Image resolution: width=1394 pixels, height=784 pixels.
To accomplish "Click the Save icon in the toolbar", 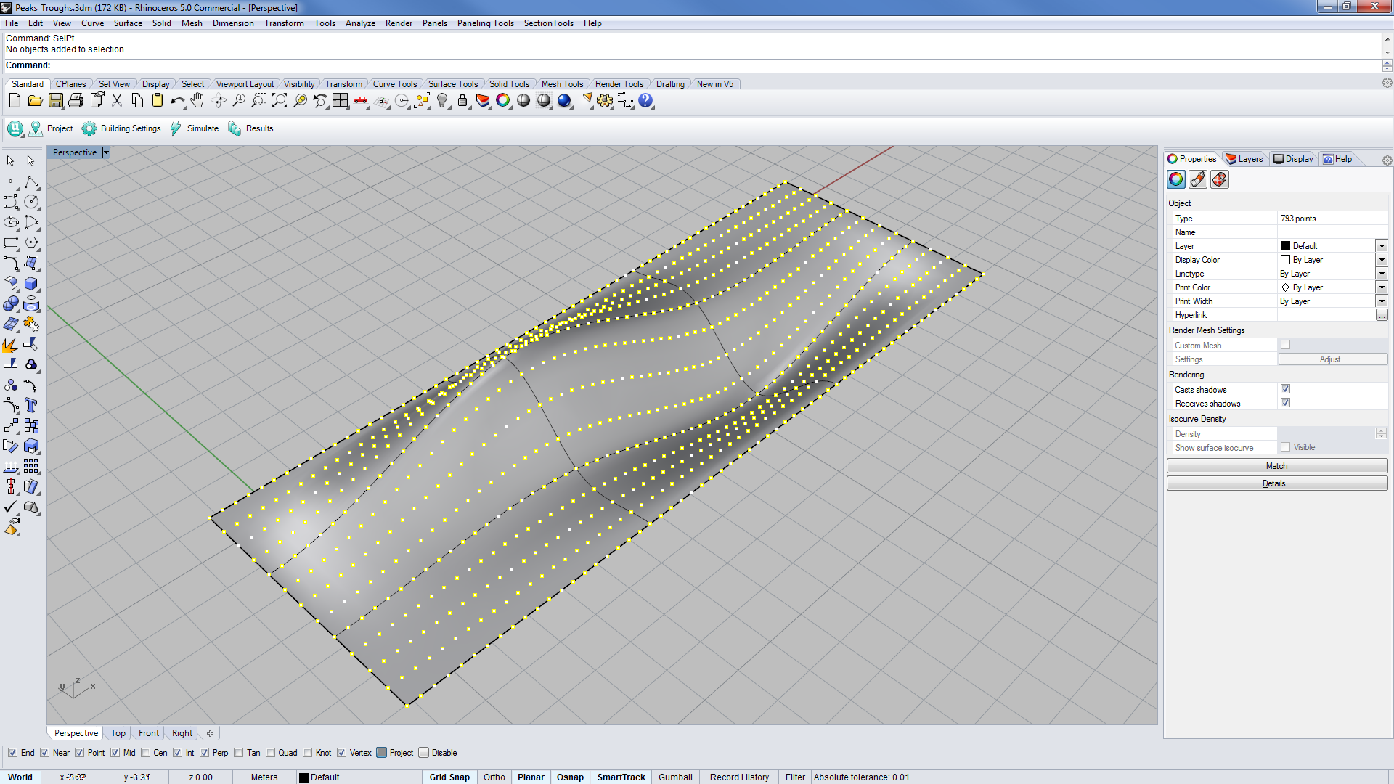I will [56, 101].
